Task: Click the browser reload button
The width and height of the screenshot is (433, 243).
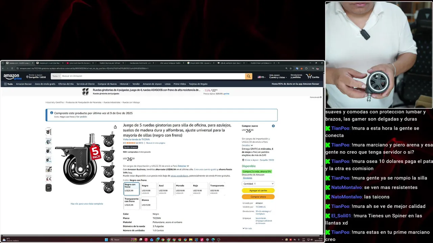Action: click(x=12, y=68)
